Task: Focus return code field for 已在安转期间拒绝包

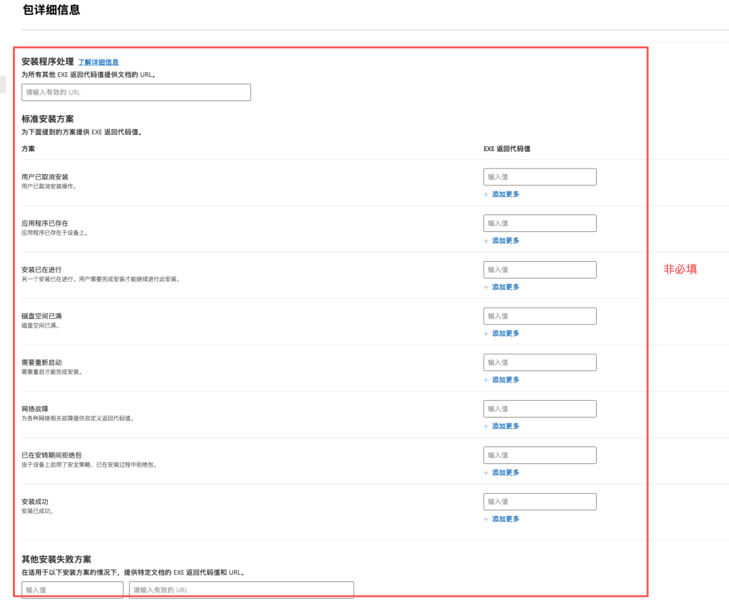Action: coord(540,455)
